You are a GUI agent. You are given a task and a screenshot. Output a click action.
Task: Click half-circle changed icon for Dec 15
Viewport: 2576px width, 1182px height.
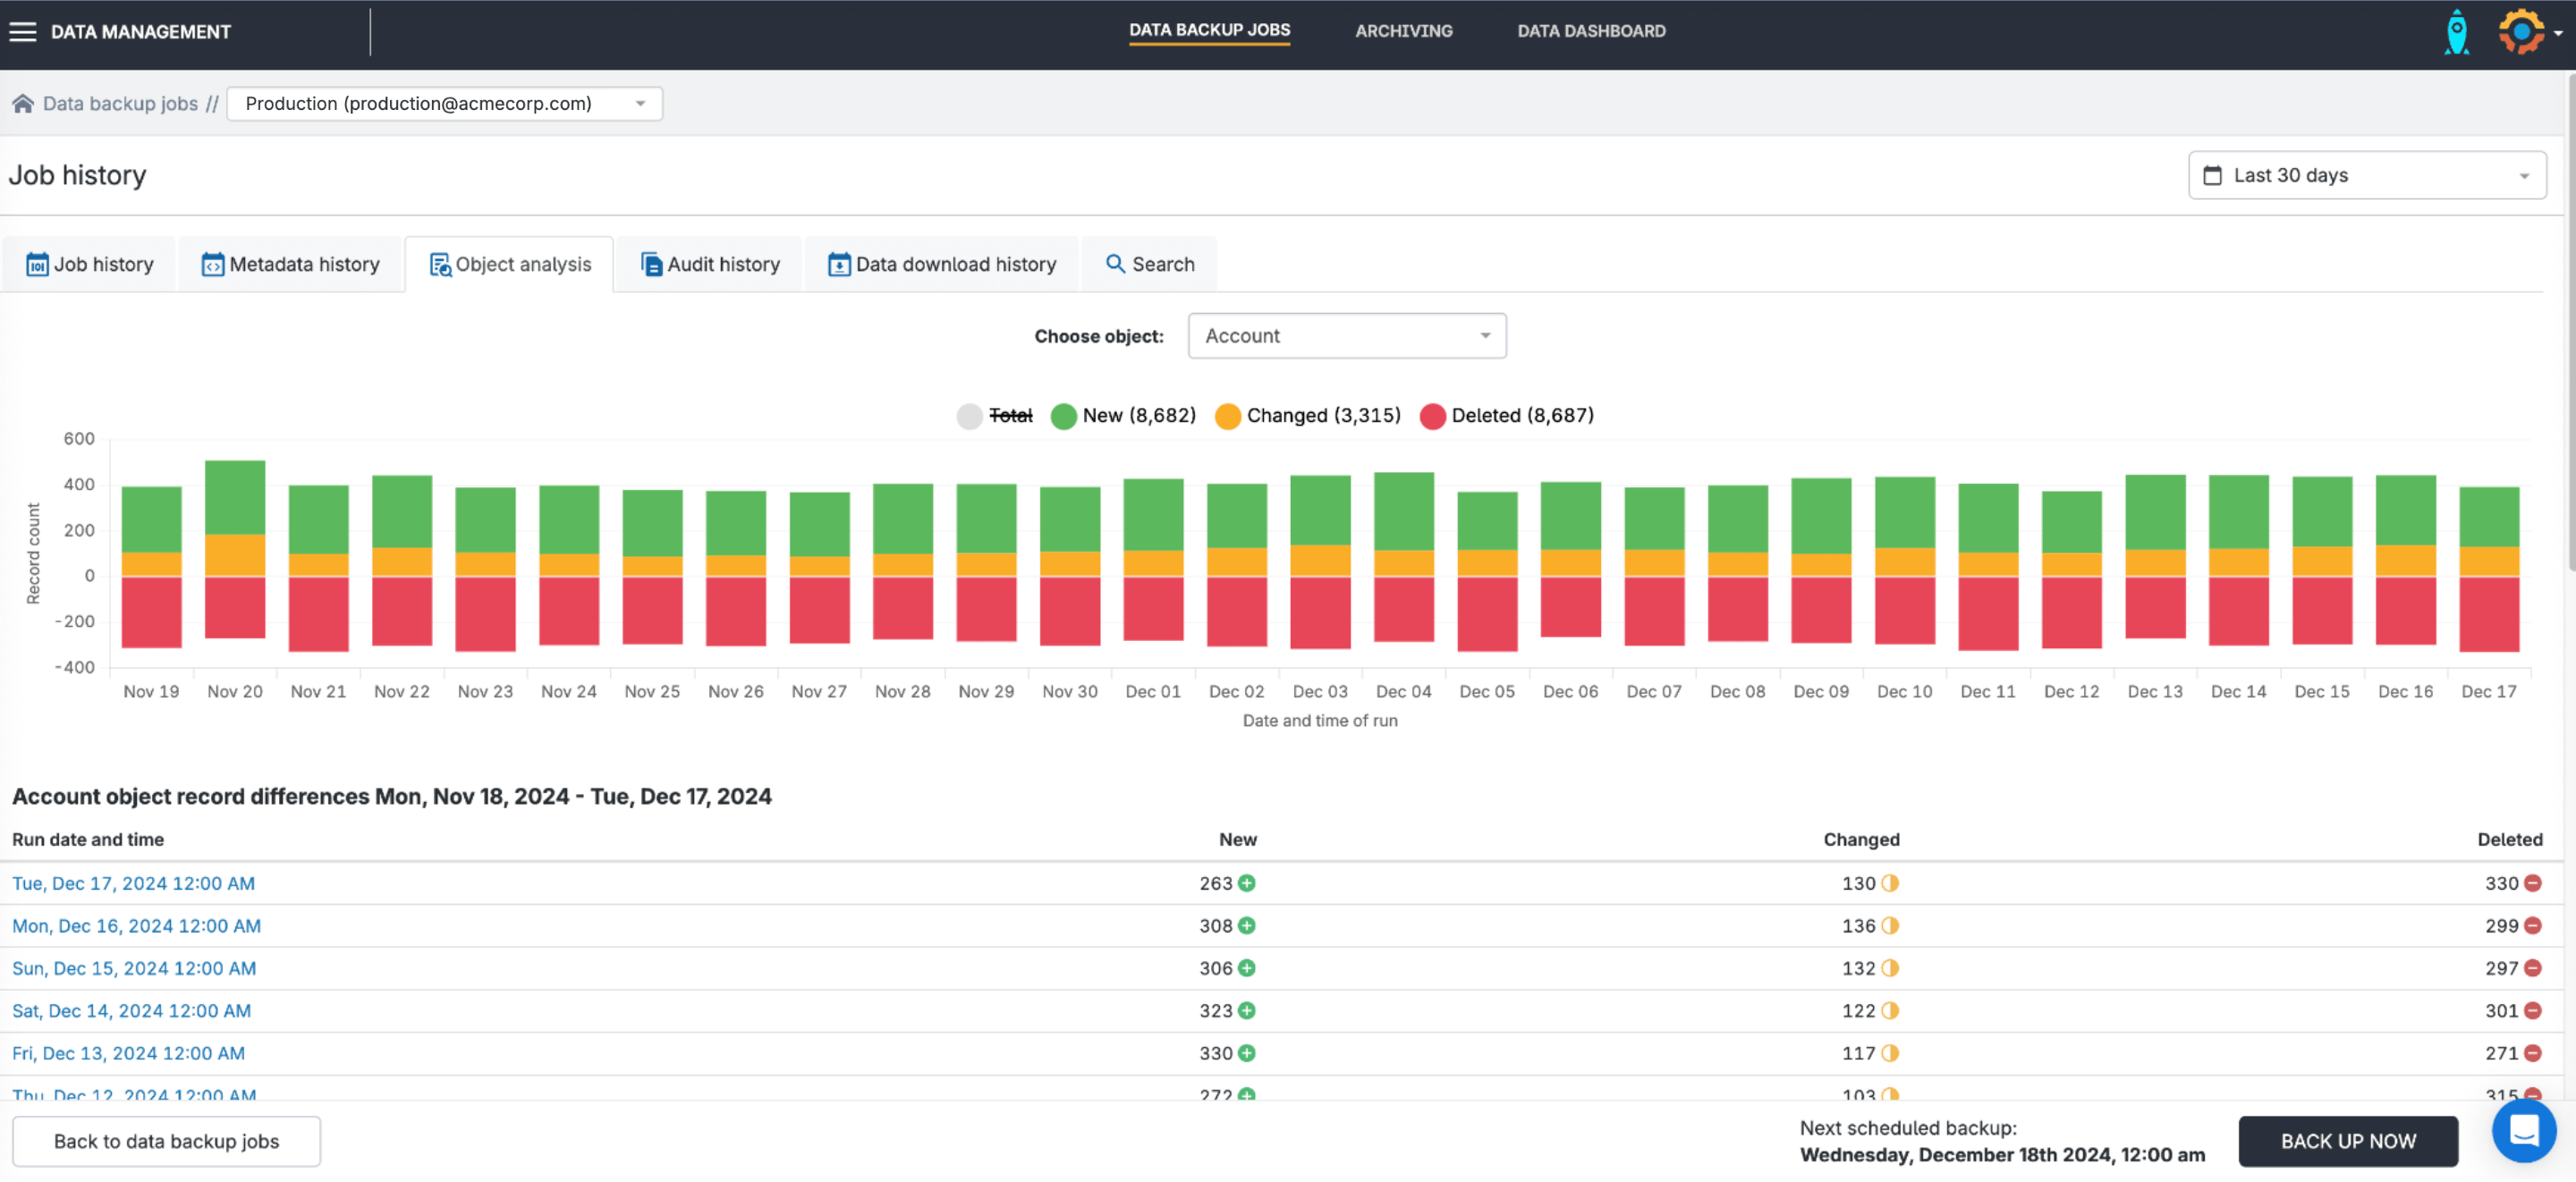point(1889,969)
